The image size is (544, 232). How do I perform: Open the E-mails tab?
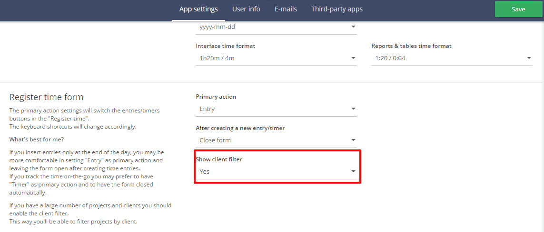(286, 9)
